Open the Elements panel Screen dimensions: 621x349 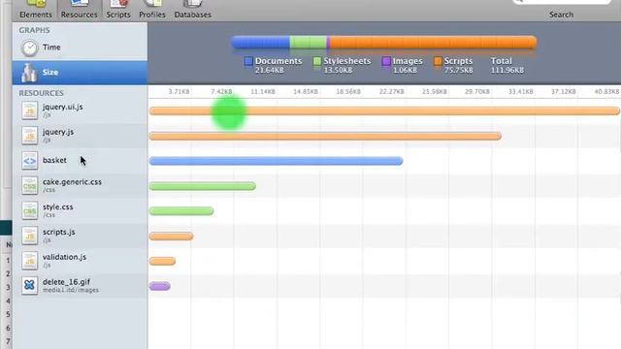(x=36, y=10)
